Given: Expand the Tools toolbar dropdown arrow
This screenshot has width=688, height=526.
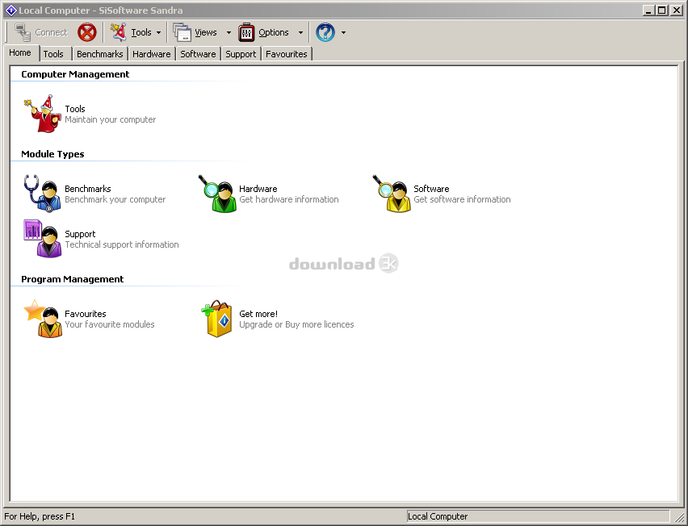Looking at the screenshot, I should [158, 33].
